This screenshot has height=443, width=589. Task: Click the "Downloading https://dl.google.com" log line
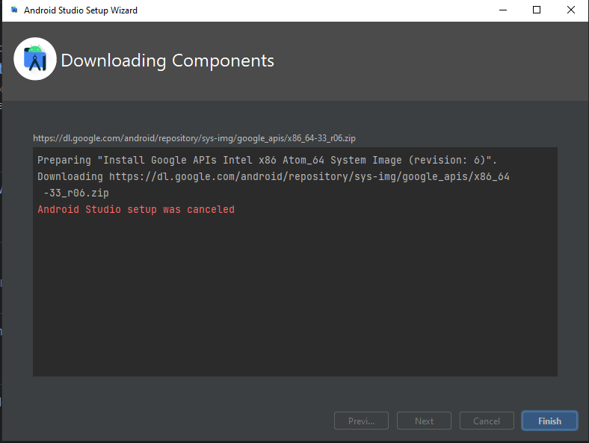point(274,176)
